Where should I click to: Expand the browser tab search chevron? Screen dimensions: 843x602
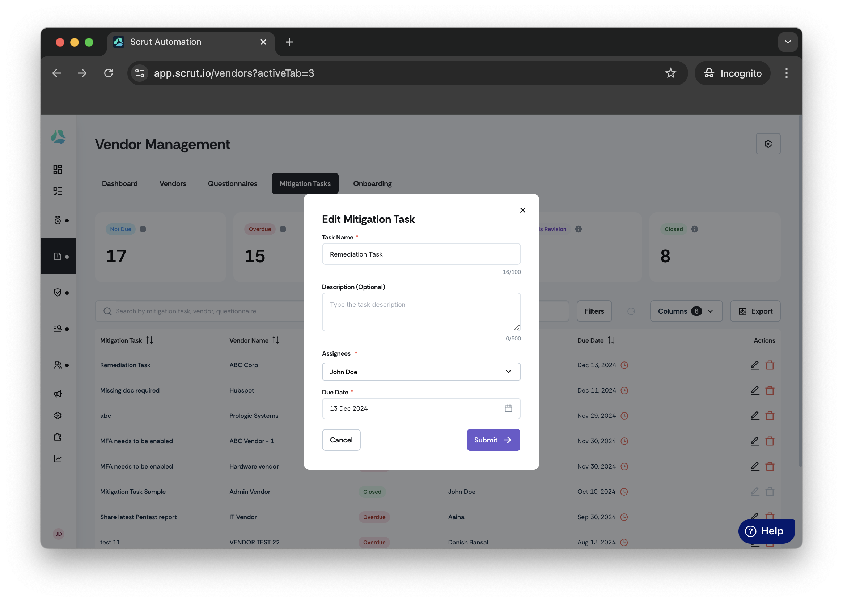(788, 42)
